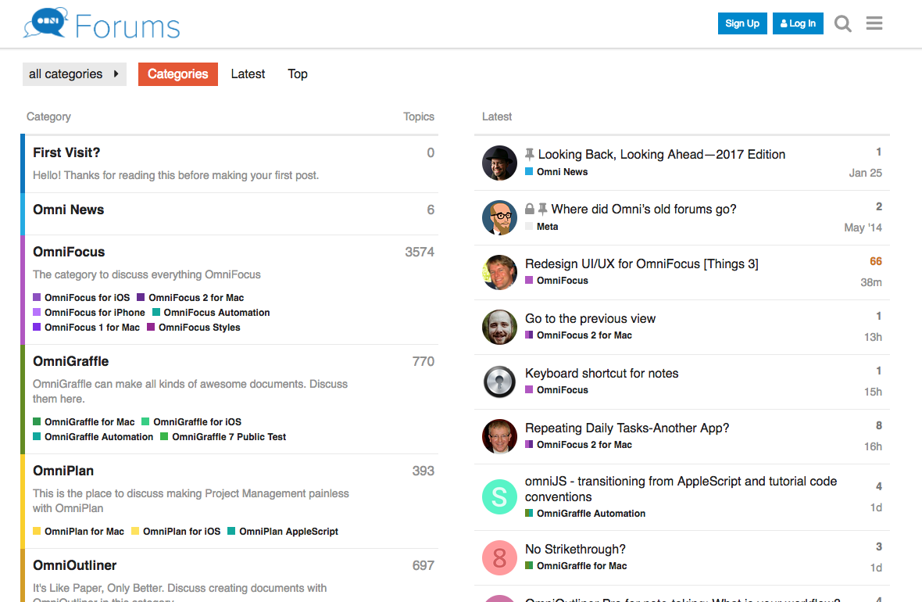Click pin icon on Looking Back topic
The width and height of the screenshot is (922, 602).
pyautogui.click(x=529, y=154)
